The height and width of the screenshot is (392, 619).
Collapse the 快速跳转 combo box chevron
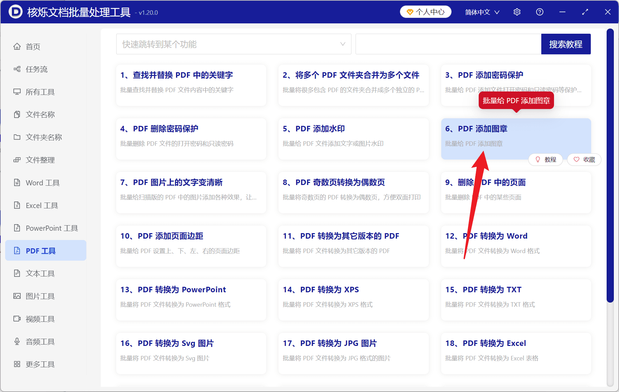point(343,44)
